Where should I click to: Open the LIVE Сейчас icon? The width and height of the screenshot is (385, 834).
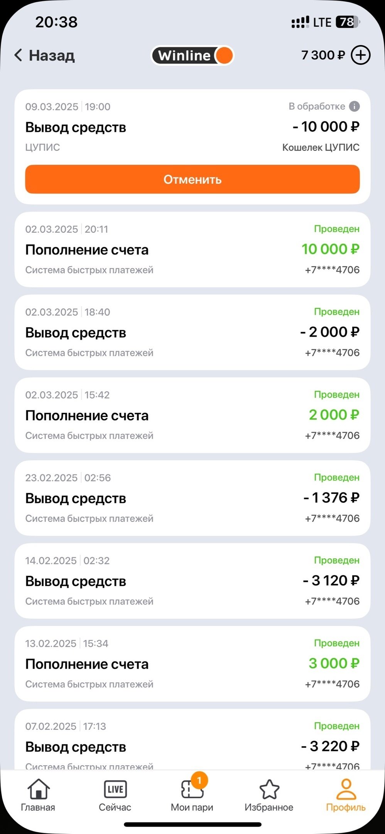coord(115,789)
